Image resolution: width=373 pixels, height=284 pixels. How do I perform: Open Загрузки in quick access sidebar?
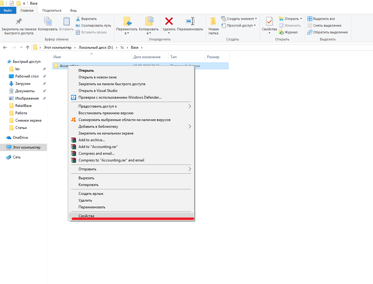click(x=23, y=84)
